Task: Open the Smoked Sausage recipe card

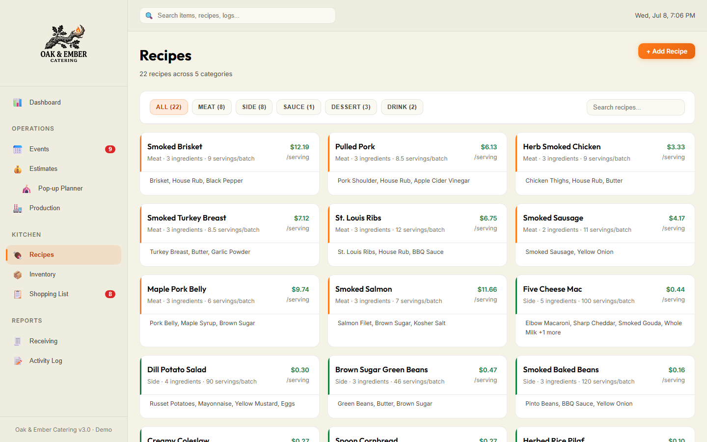Action: click(605, 235)
